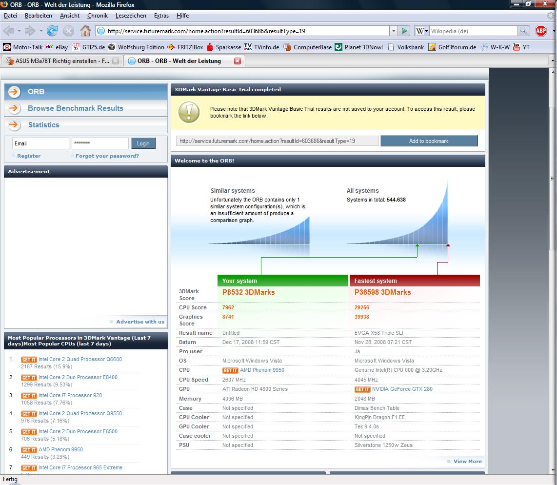557x485 pixels.
Task: Open the Wolfsburg Edition bookmark
Action: coord(136,47)
